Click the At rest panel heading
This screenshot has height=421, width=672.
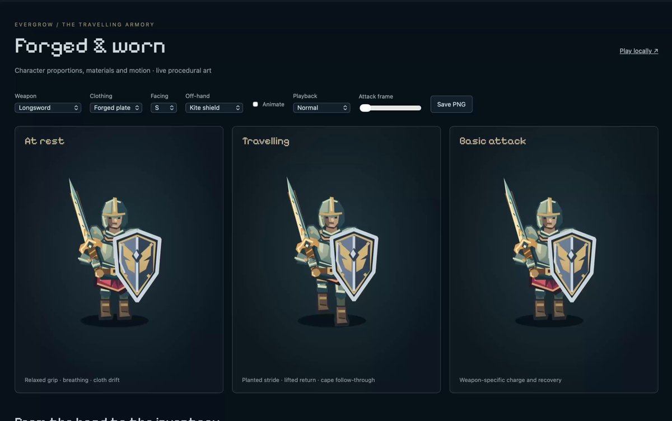pos(44,141)
